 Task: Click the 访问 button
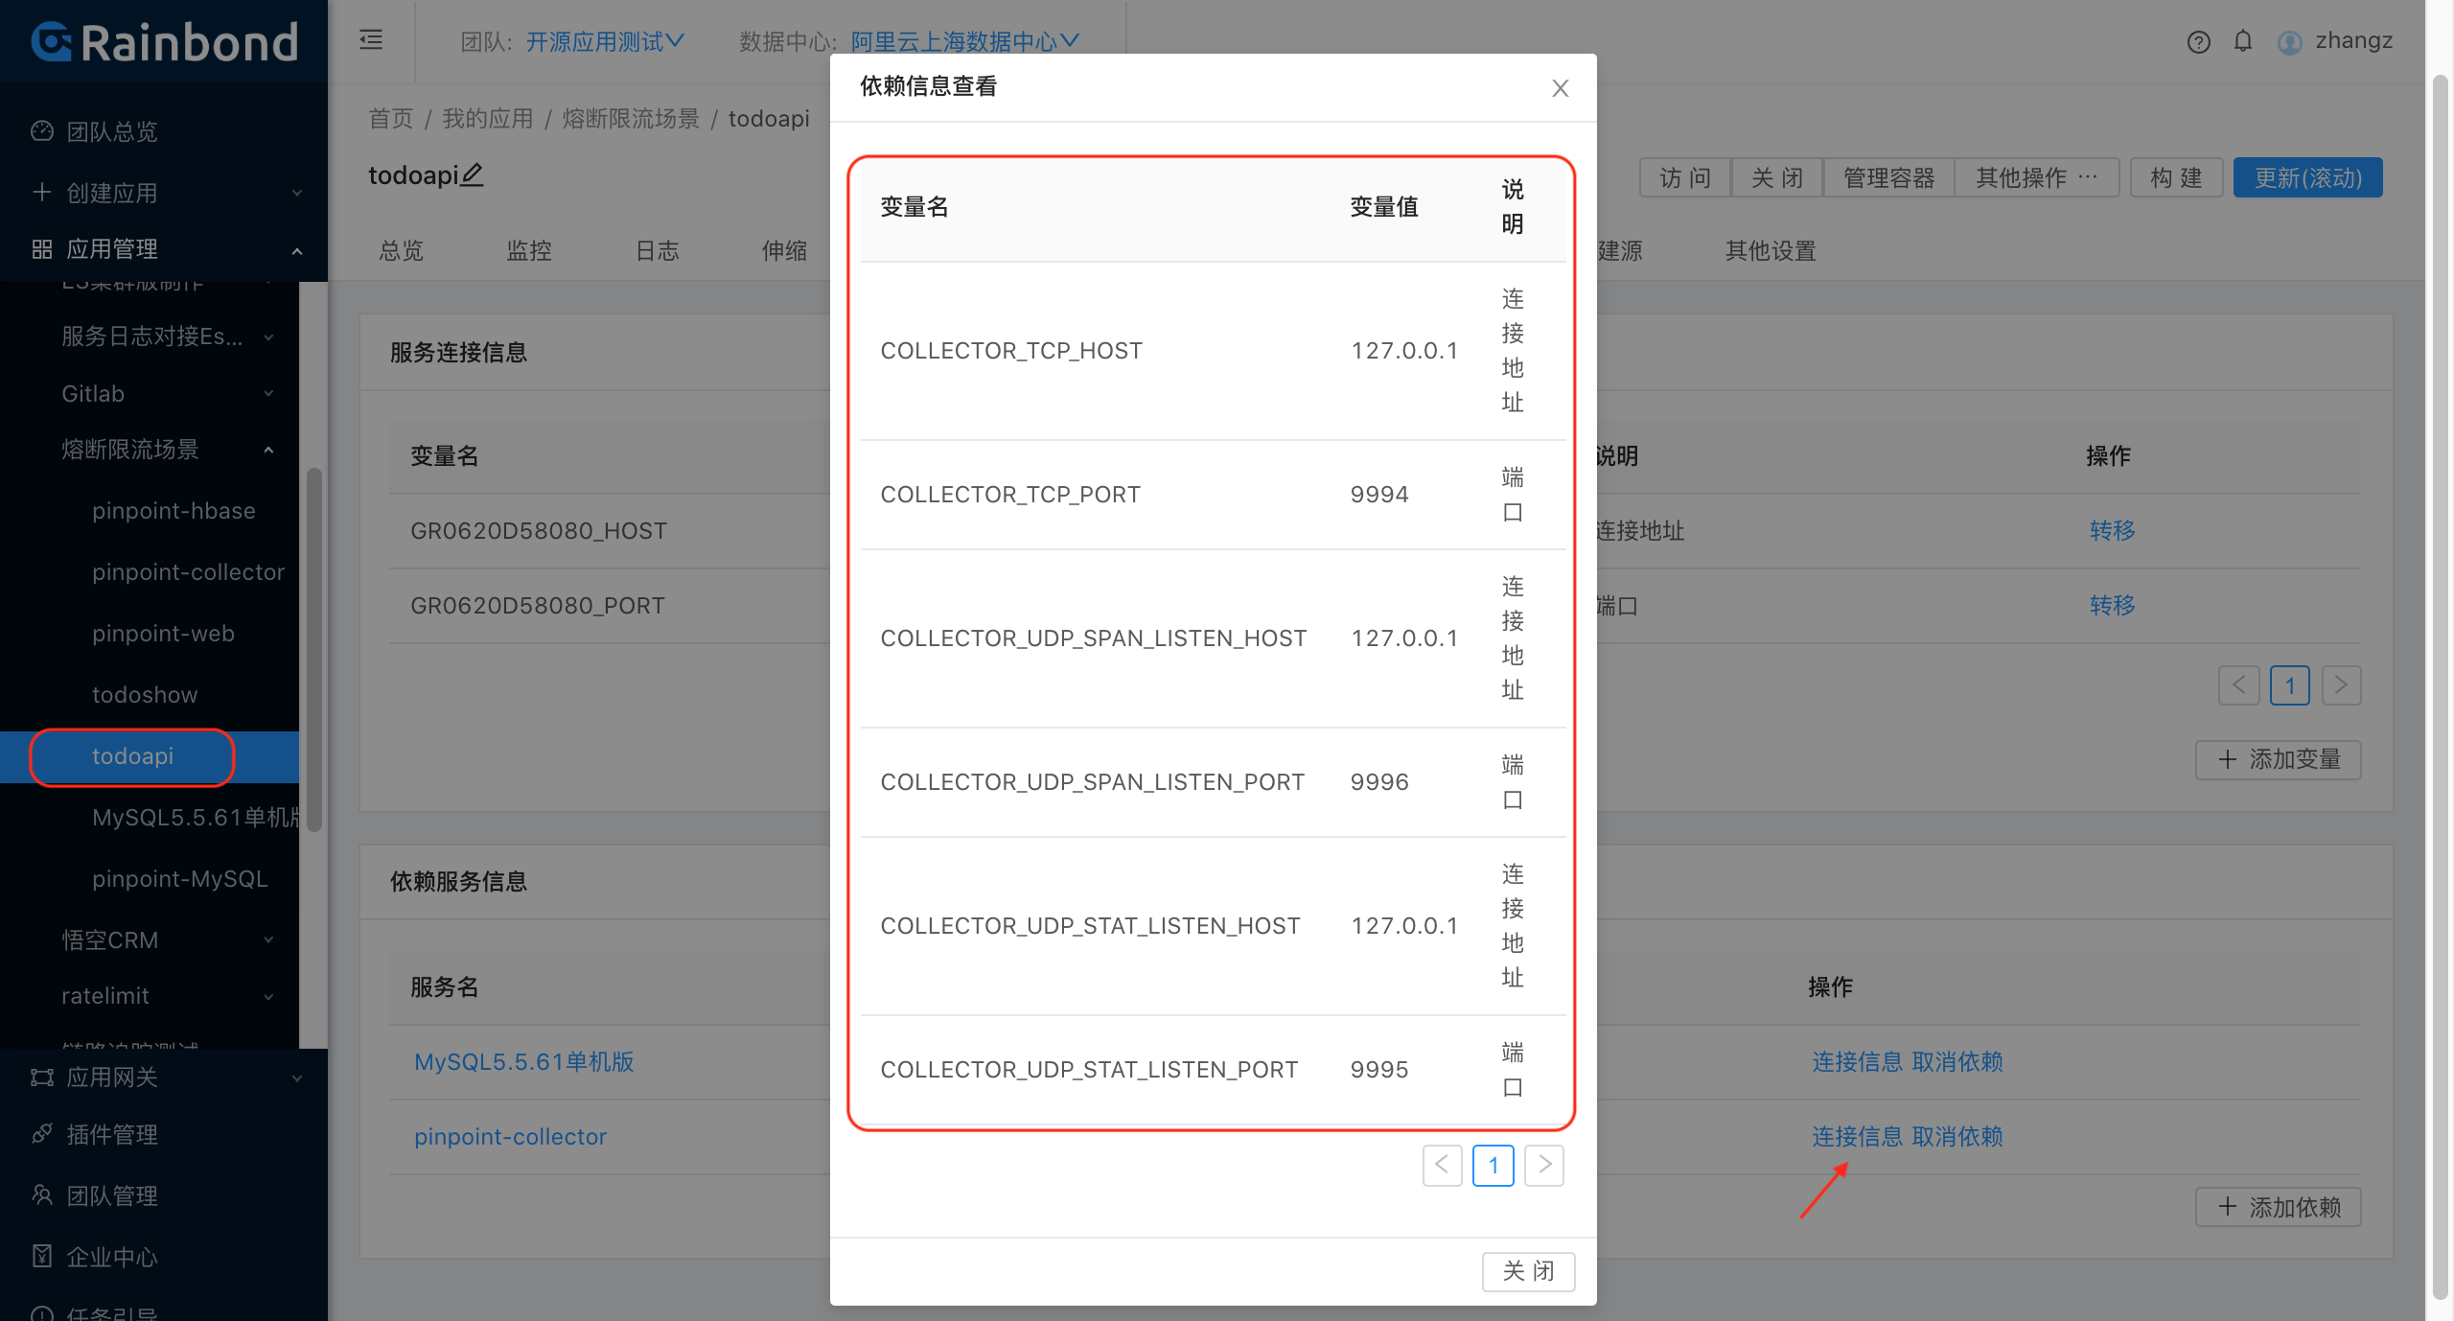click(x=1685, y=178)
